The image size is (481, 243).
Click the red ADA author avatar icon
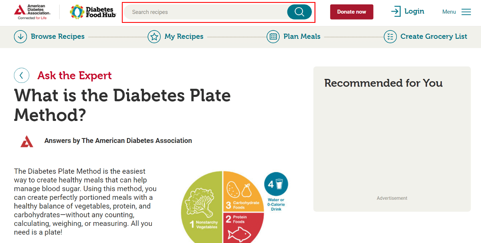coord(27,141)
